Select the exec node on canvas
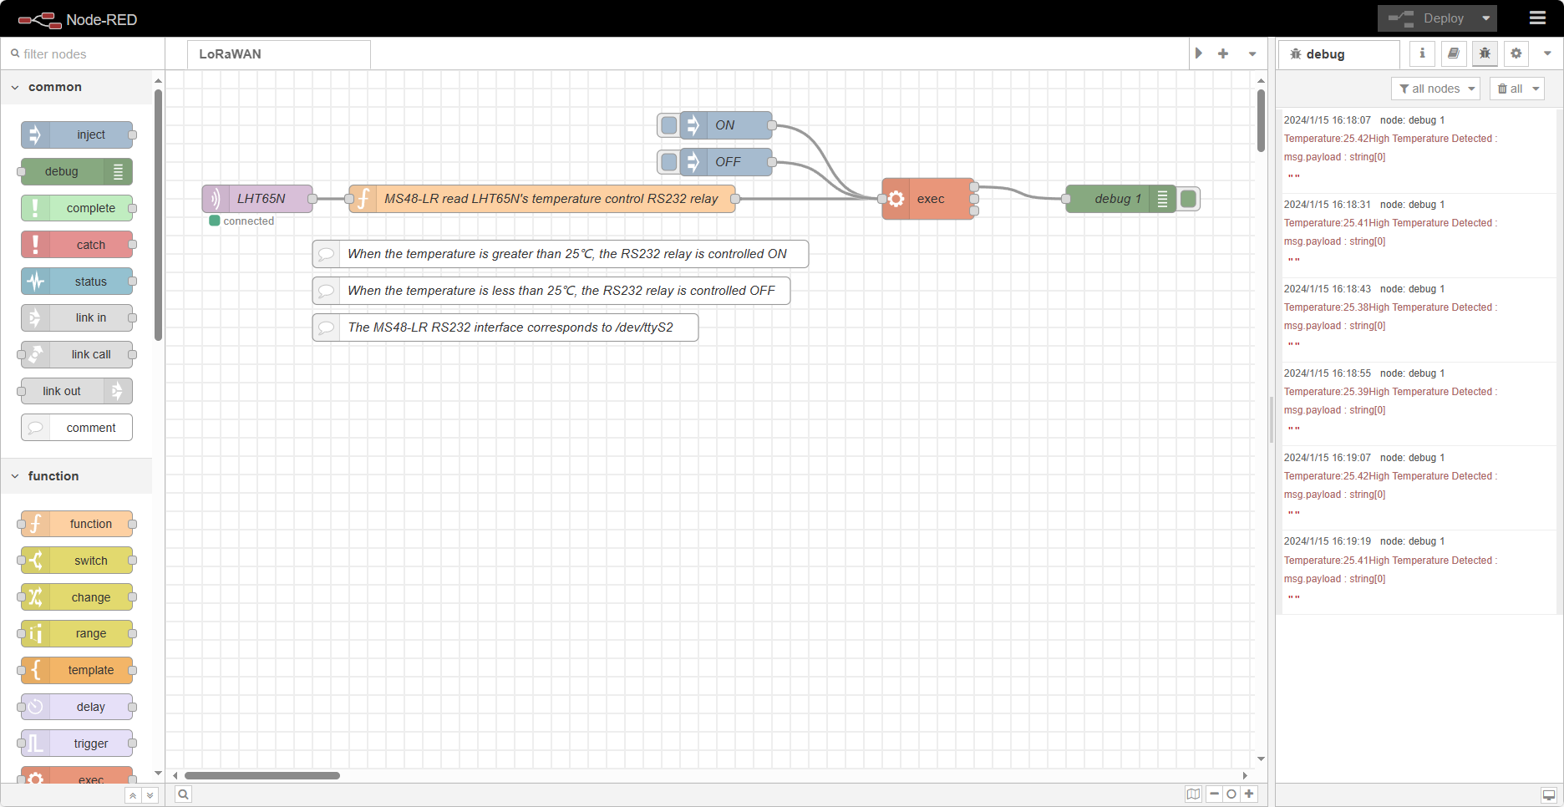Screen dimensions: 1564x807 pyautogui.click(x=928, y=199)
